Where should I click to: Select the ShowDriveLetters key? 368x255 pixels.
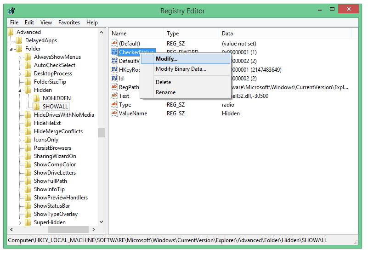[x=55, y=173]
